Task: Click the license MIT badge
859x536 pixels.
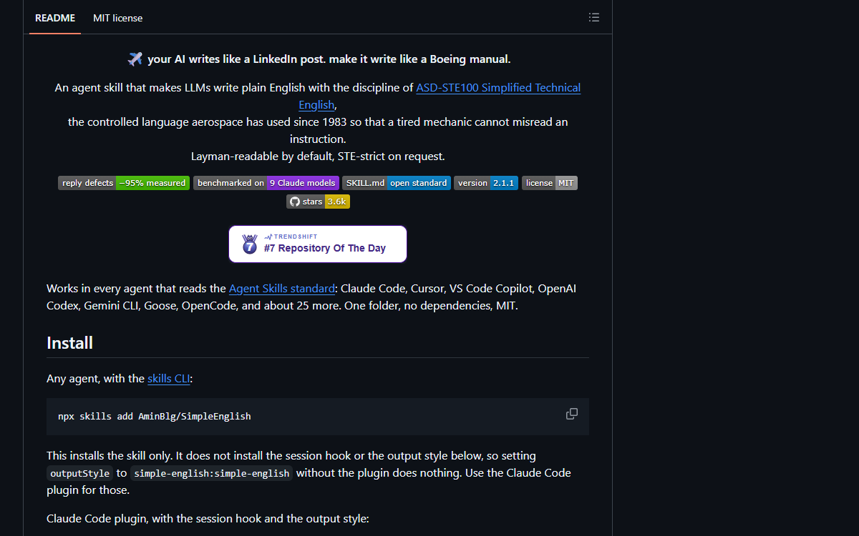Action: 550,183
